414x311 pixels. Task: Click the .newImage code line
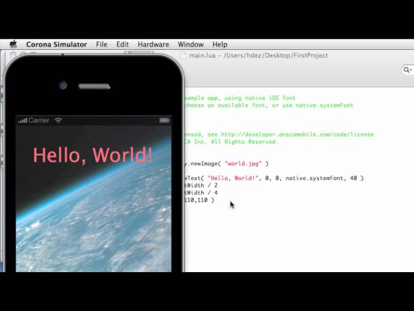coord(227,164)
